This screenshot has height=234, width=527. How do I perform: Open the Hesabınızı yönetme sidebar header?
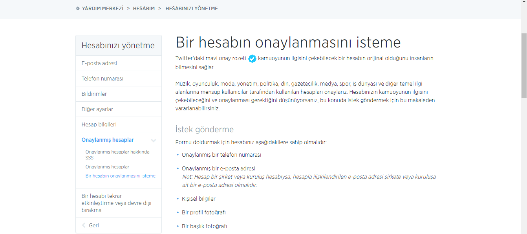(x=118, y=46)
